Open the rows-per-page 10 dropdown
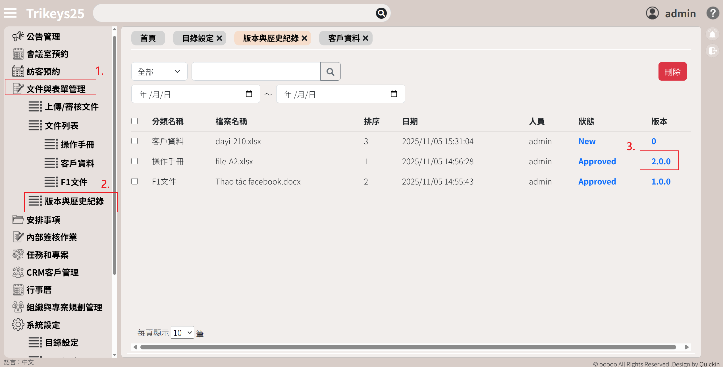 click(182, 333)
